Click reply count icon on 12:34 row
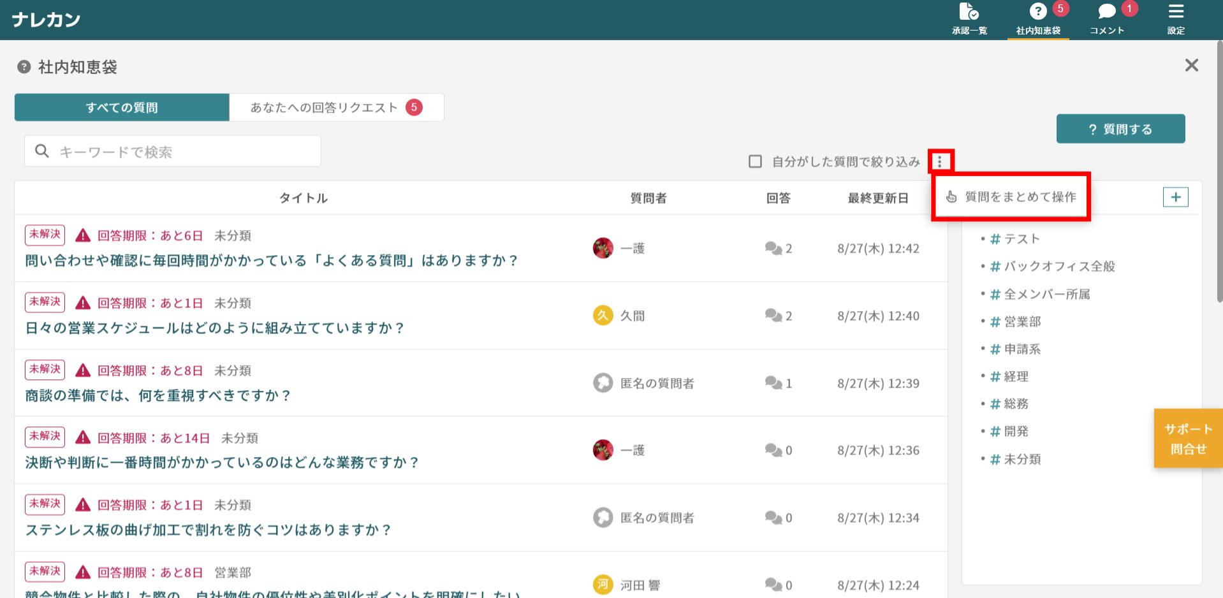 point(773,518)
